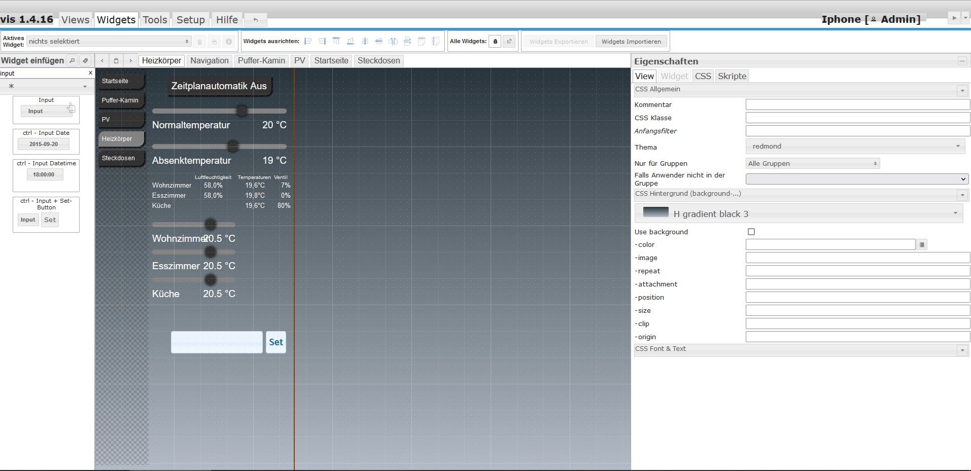Open the Aktives Widget selector
The height and width of the screenshot is (471, 971).
[x=109, y=42]
